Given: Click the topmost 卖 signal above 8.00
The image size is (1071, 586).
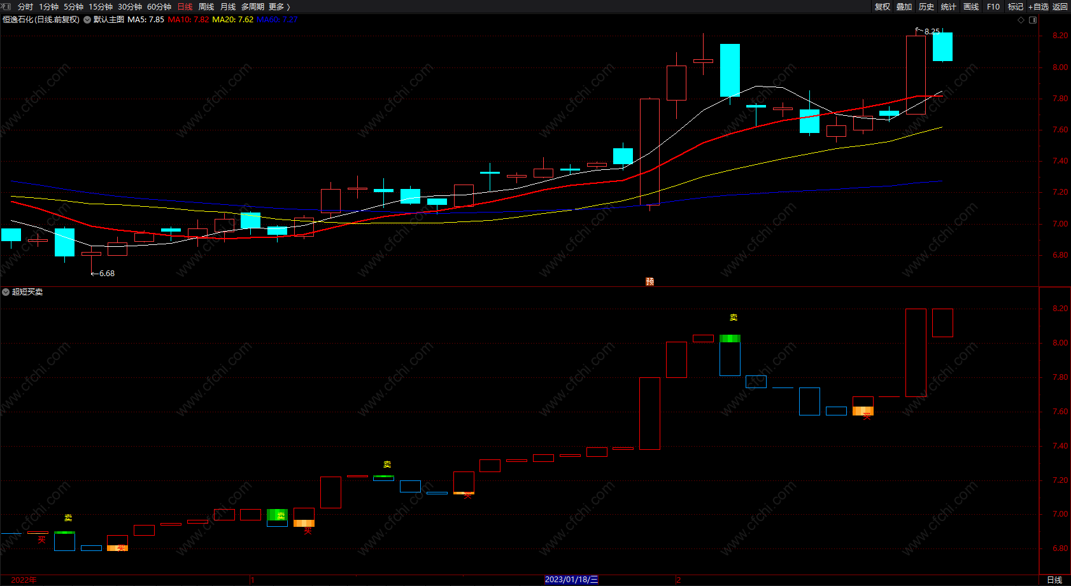Looking at the screenshot, I should 734,317.
